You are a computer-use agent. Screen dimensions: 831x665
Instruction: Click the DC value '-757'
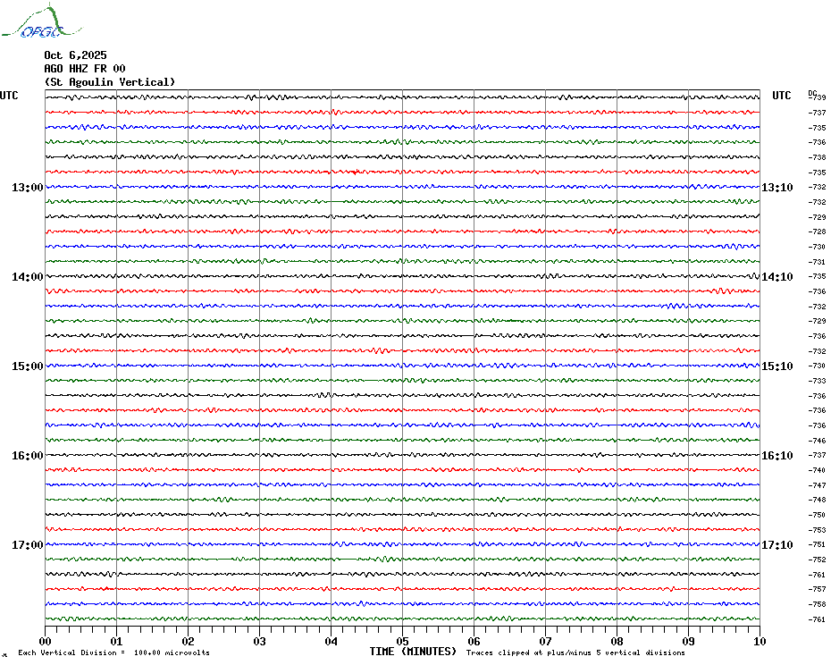(818, 589)
